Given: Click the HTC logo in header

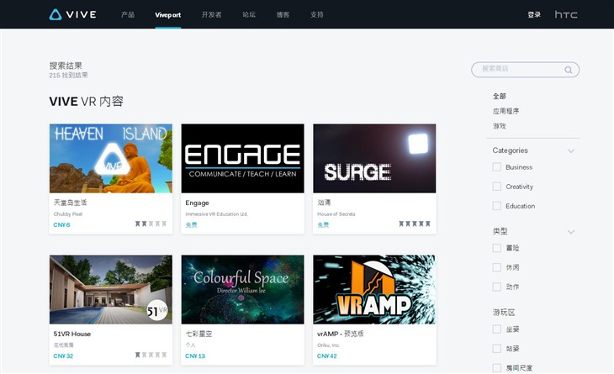Looking at the screenshot, I should (x=566, y=14).
